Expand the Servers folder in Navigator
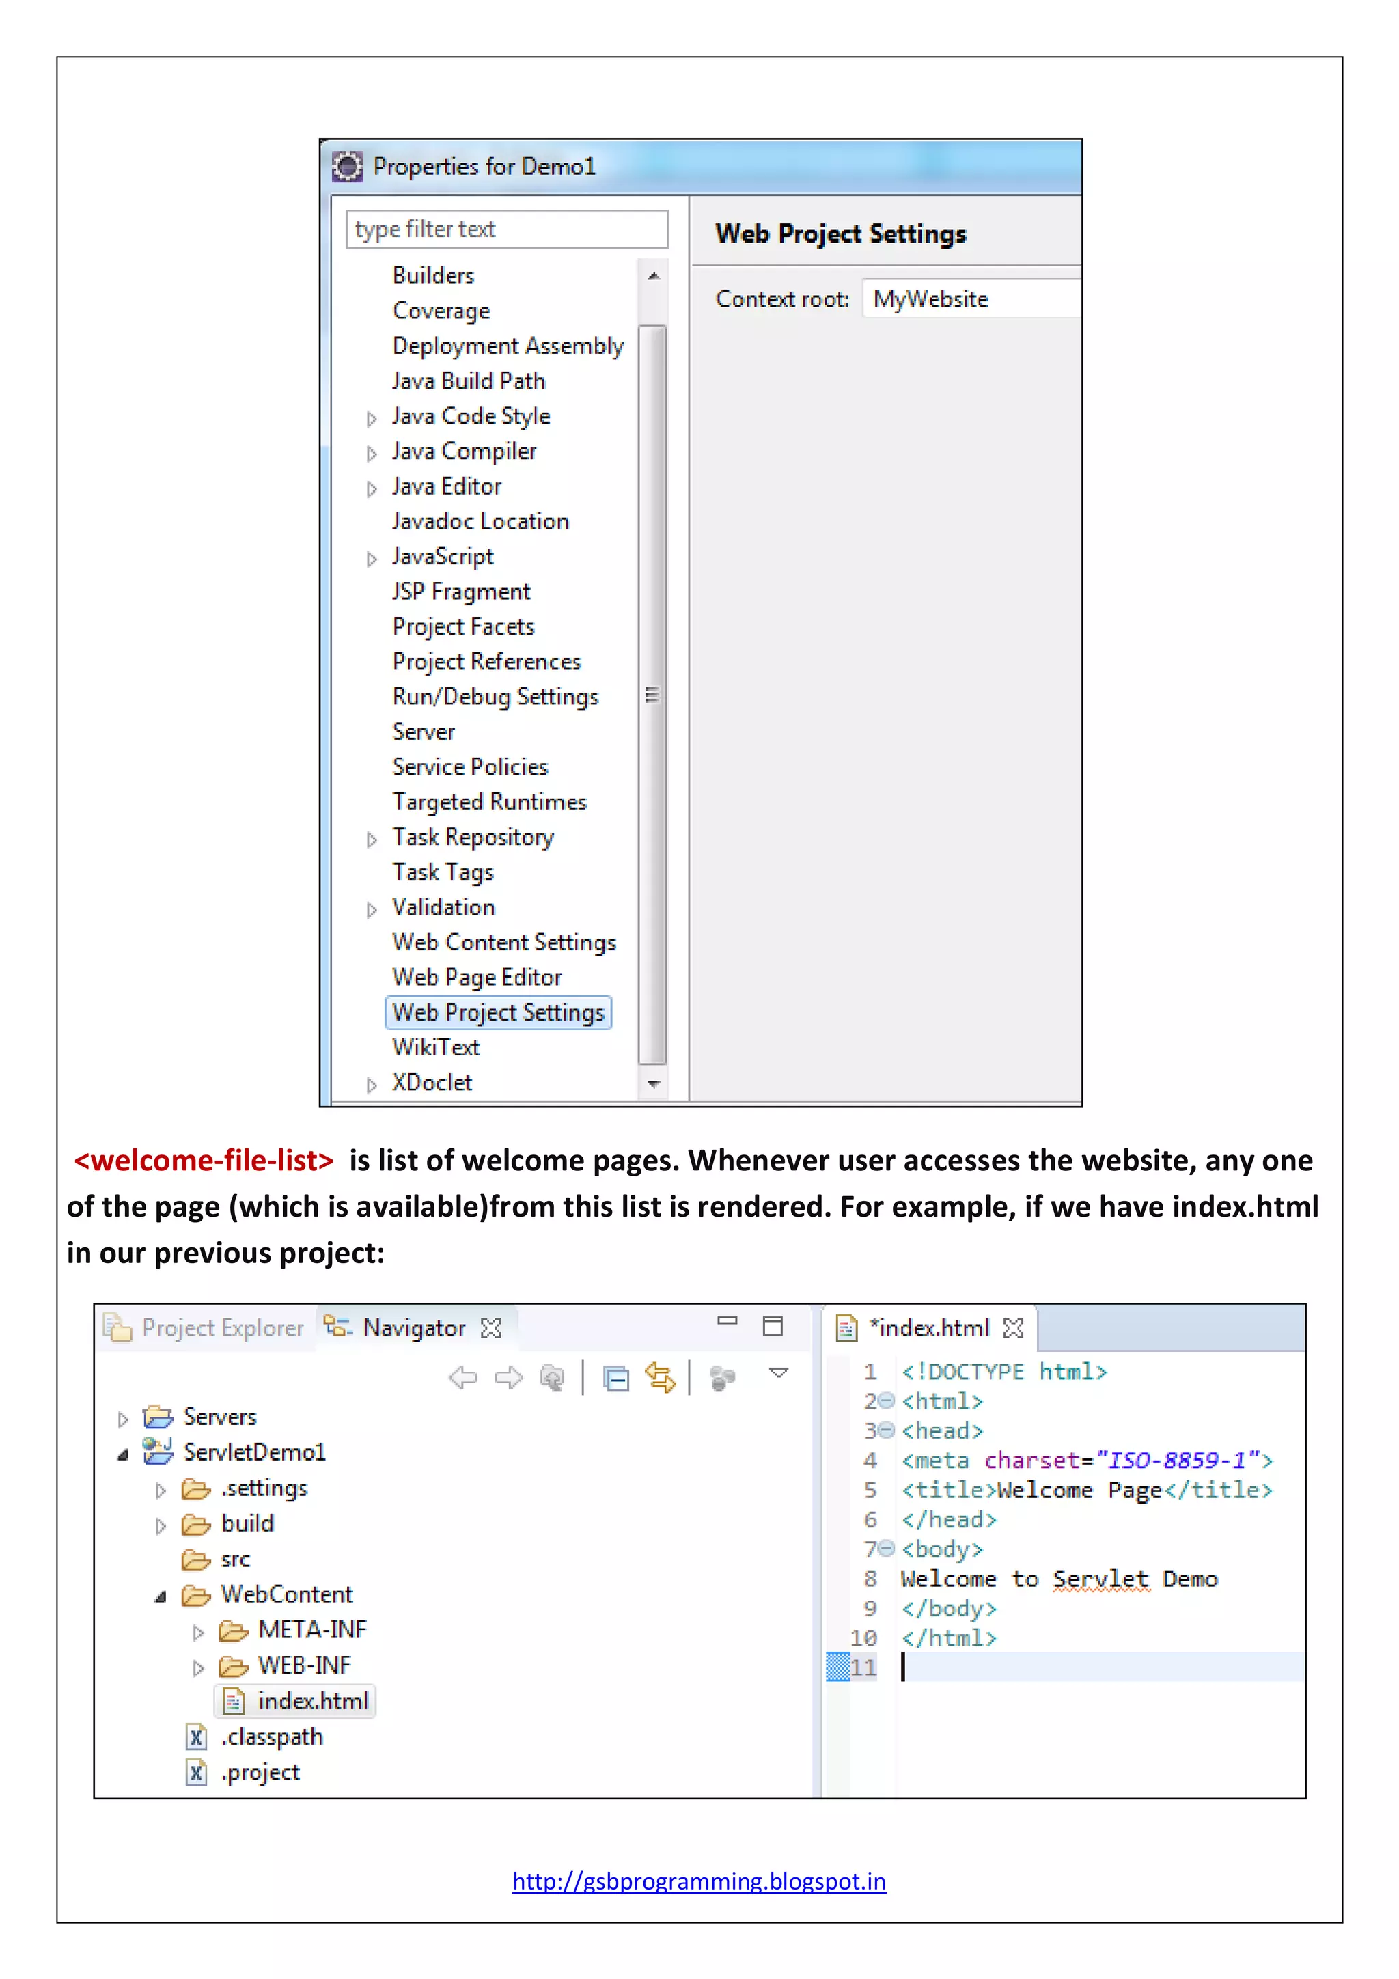The width and height of the screenshot is (1399, 1979). 122,1419
